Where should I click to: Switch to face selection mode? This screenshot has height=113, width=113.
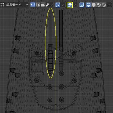pyautogui.click(x=43, y=5)
